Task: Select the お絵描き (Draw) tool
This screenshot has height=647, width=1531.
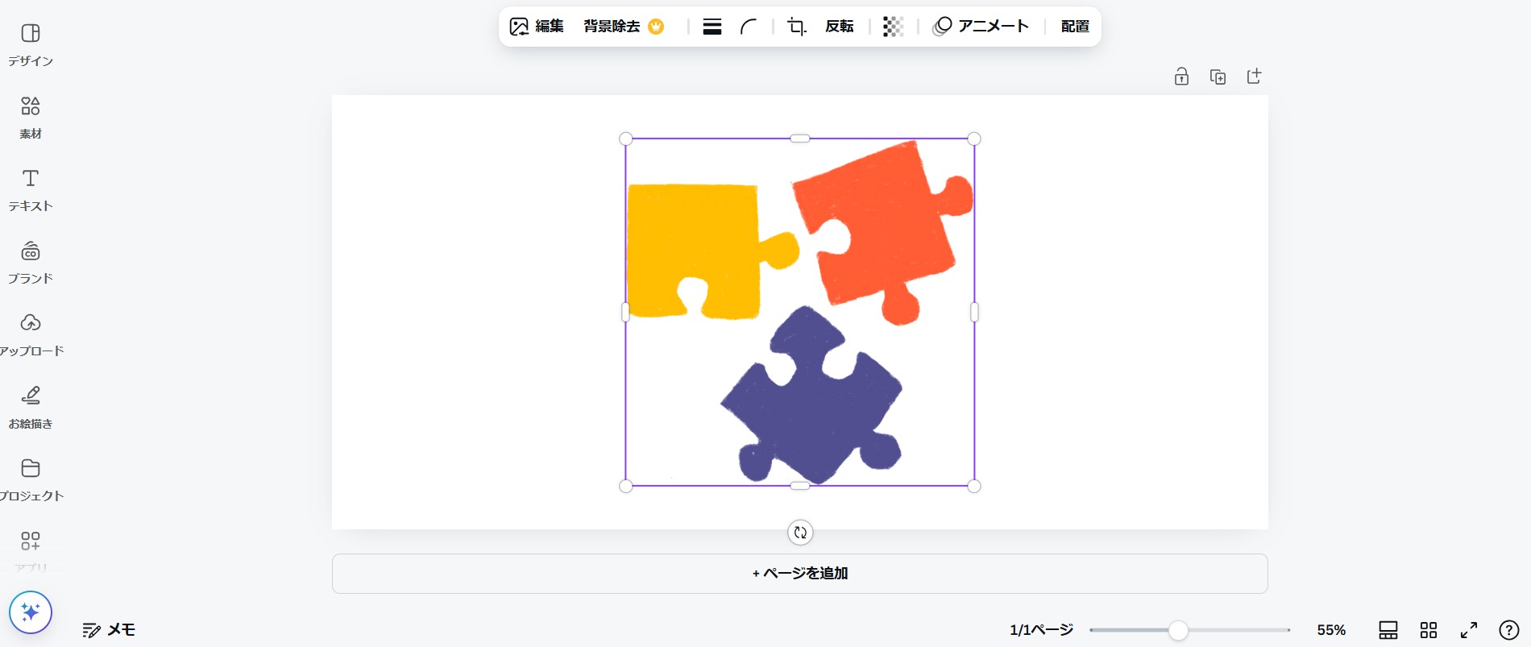Action: 31,407
